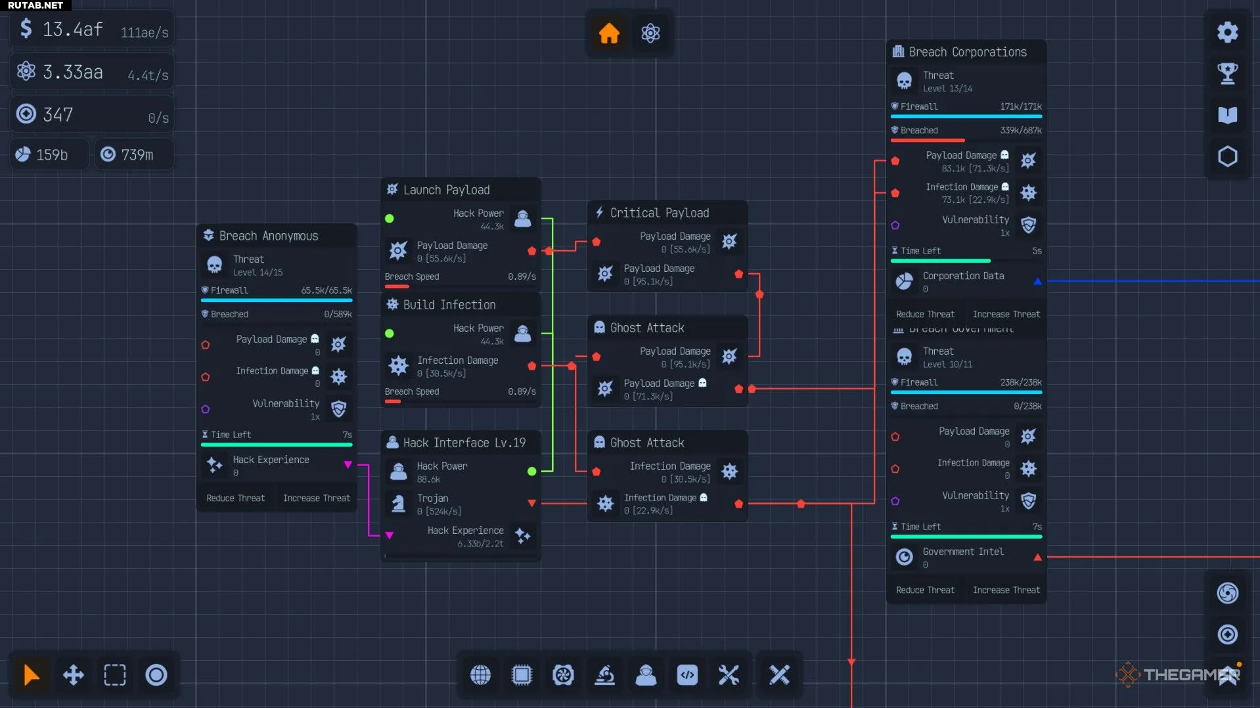The width and height of the screenshot is (1260, 708).
Task: Select the CPU chip category icon
Action: coord(522,675)
